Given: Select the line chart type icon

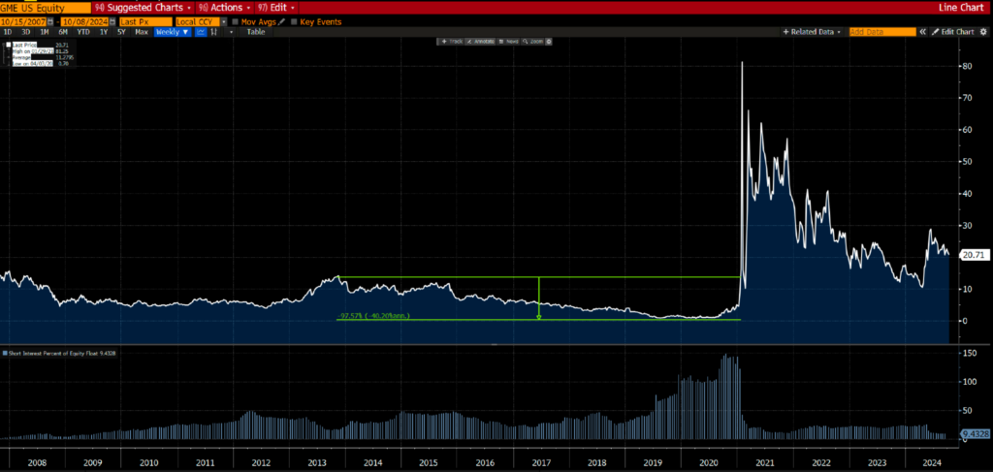Looking at the screenshot, I should click(x=201, y=32).
